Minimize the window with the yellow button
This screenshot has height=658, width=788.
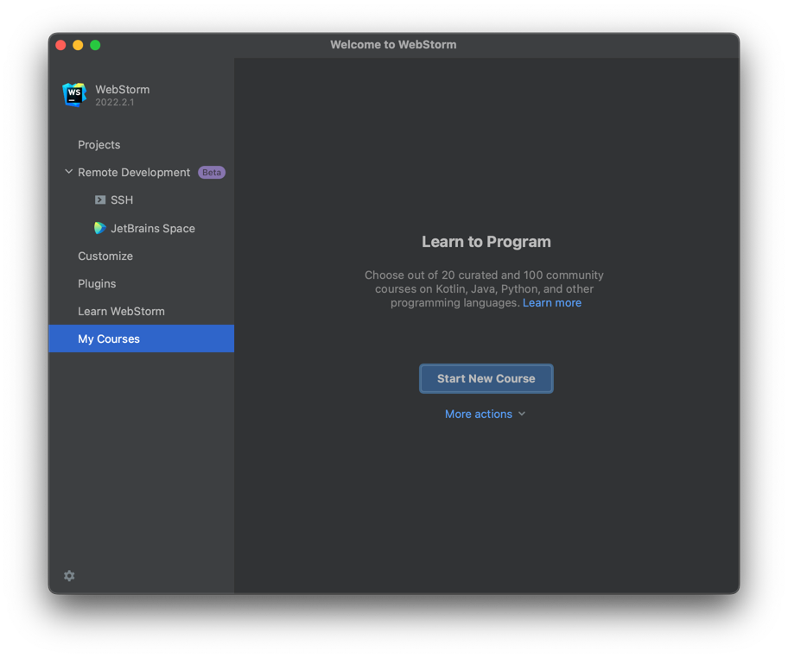[x=78, y=45]
